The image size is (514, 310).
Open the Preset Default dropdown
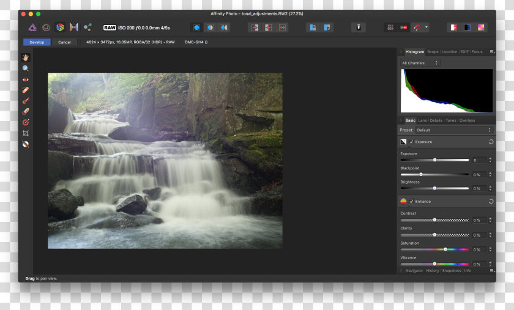coord(454,130)
